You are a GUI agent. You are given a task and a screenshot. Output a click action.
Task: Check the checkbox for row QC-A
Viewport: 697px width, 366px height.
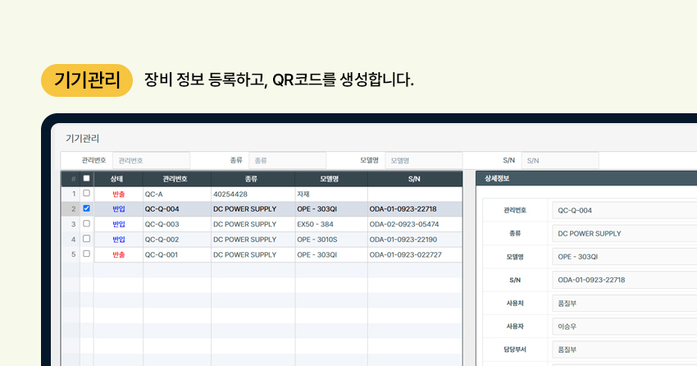click(x=87, y=194)
